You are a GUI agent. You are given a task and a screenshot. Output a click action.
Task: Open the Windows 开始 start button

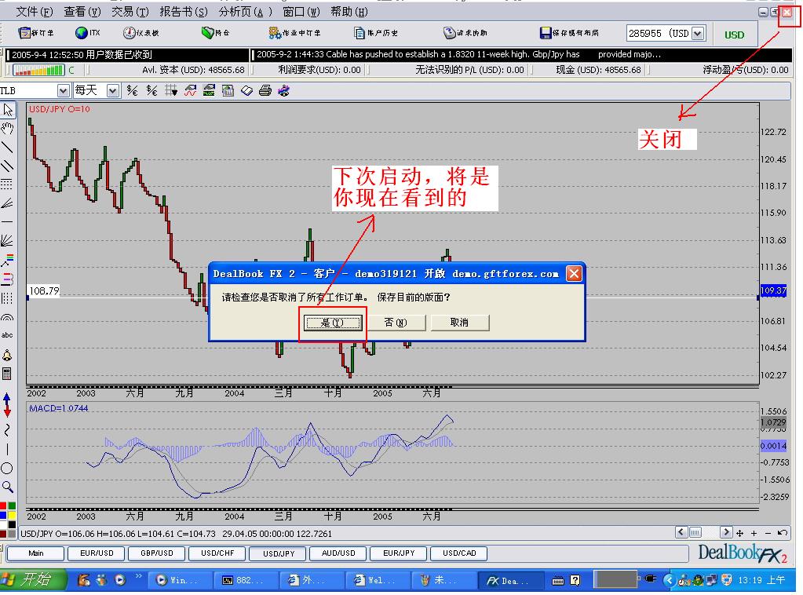pyautogui.click(x=34, y=579)
